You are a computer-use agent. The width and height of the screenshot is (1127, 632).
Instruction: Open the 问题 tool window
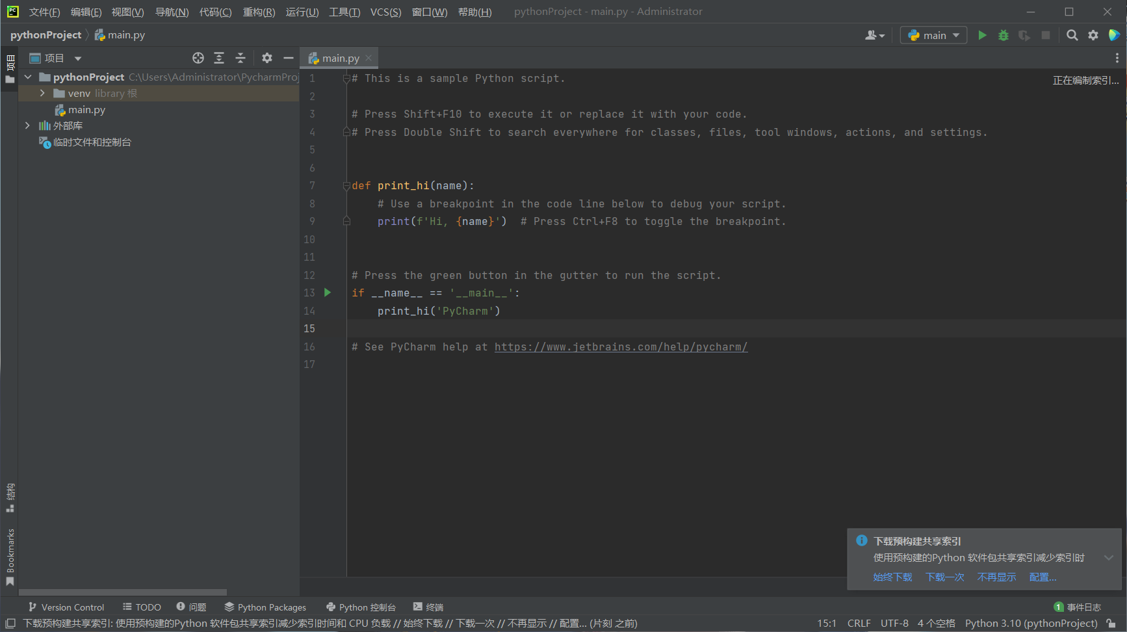(x=191, y=607)
